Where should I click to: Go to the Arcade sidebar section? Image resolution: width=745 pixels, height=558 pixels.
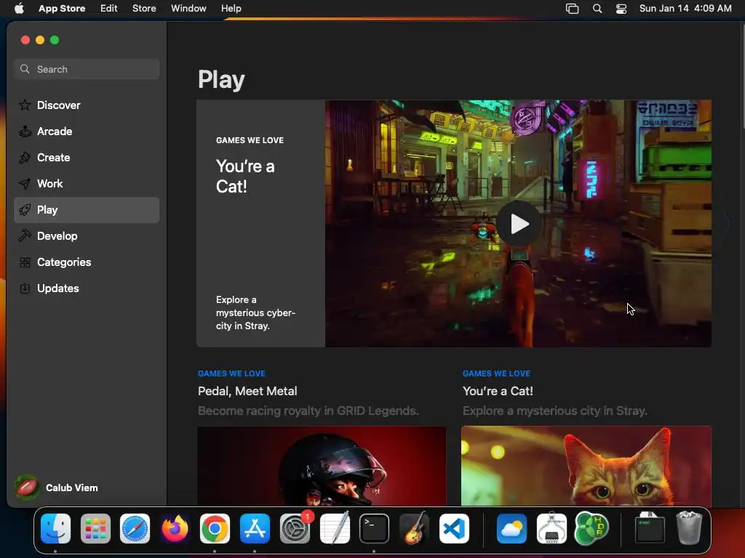[87, 132]
